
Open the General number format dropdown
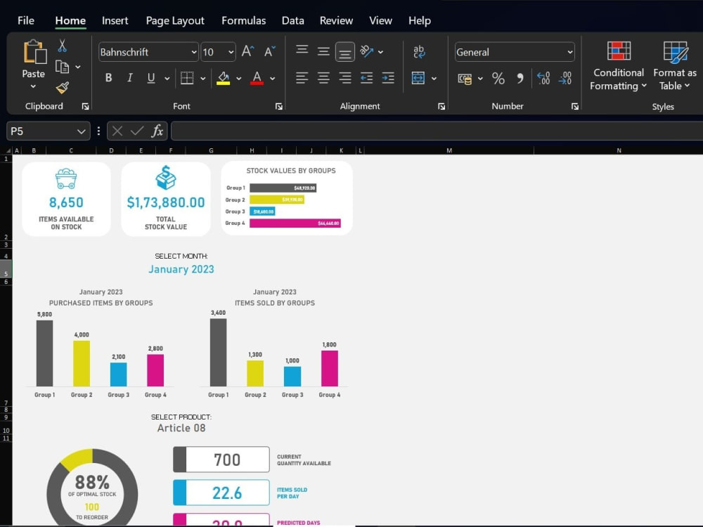pos(569,51)
